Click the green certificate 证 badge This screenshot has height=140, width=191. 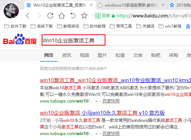(98, 16)
